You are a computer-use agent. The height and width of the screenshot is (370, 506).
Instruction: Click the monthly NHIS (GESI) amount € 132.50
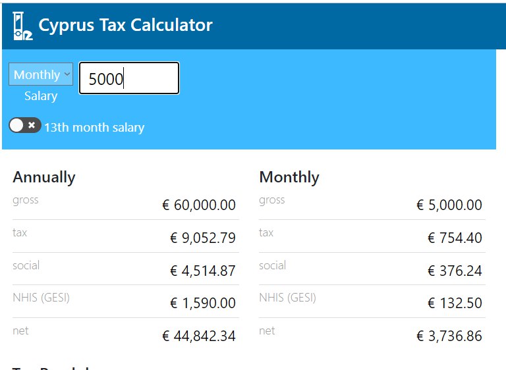455,304
